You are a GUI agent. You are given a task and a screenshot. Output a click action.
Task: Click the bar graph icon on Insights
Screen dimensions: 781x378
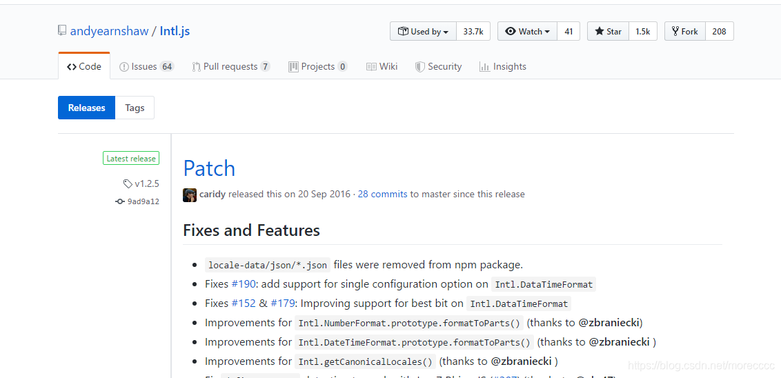click(x=484, y=67)
